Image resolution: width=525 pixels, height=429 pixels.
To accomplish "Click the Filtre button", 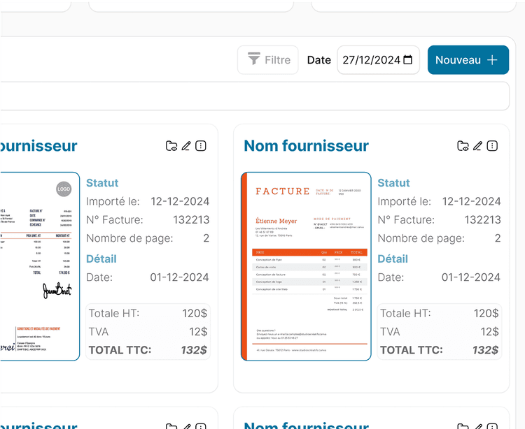I will [x=268, y=60].
